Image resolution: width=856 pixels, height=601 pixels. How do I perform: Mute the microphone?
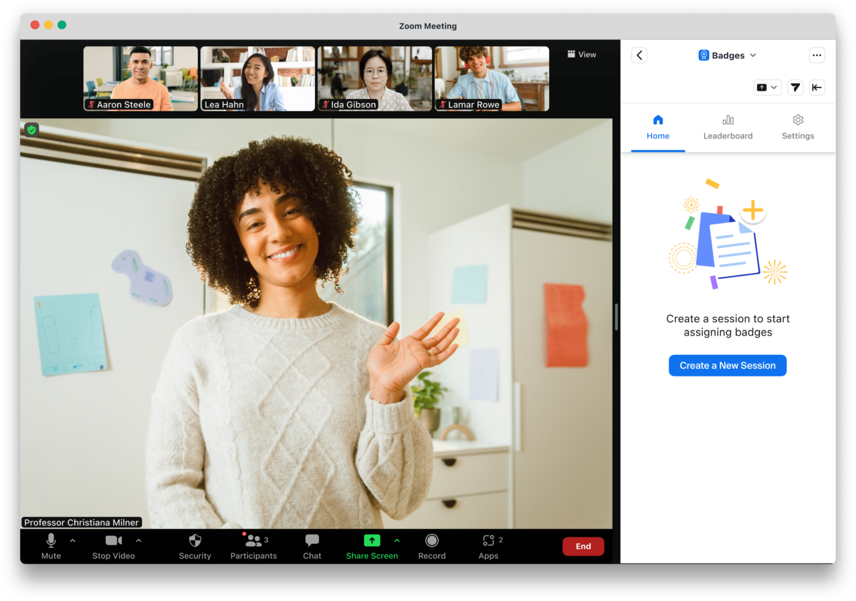51,546
